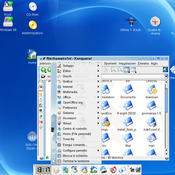
Task: Select Blocca lo schermo in K menu
Action: (79, 156)
